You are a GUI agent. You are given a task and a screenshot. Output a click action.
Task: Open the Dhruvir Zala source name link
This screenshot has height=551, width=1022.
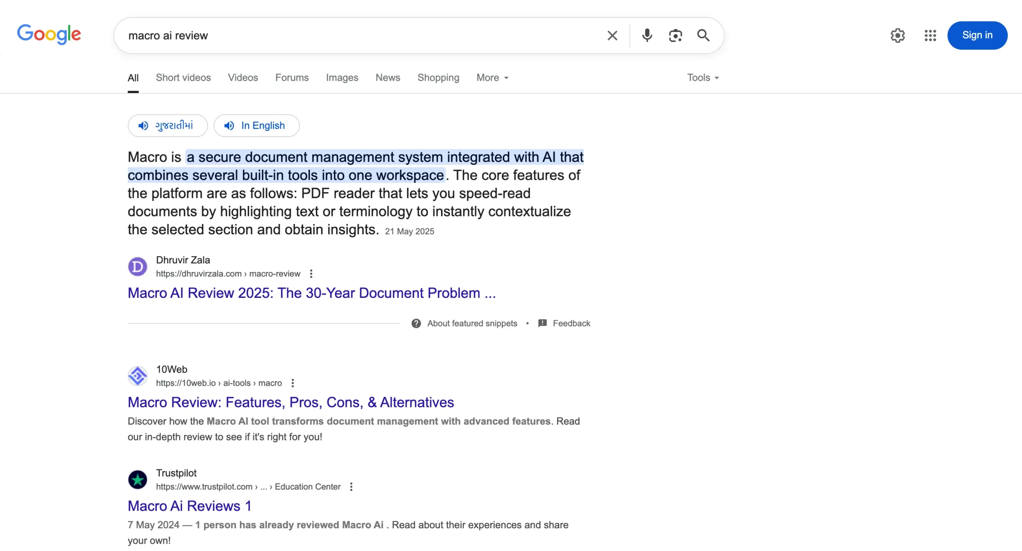pos(183,260)
